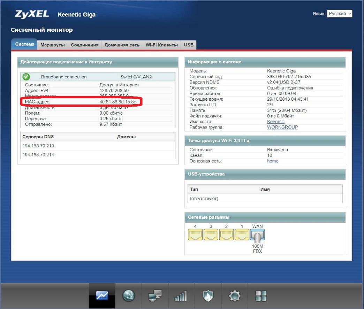Click the green check connection status icon
Screen dimensions: 364x309
coord(26,77)
